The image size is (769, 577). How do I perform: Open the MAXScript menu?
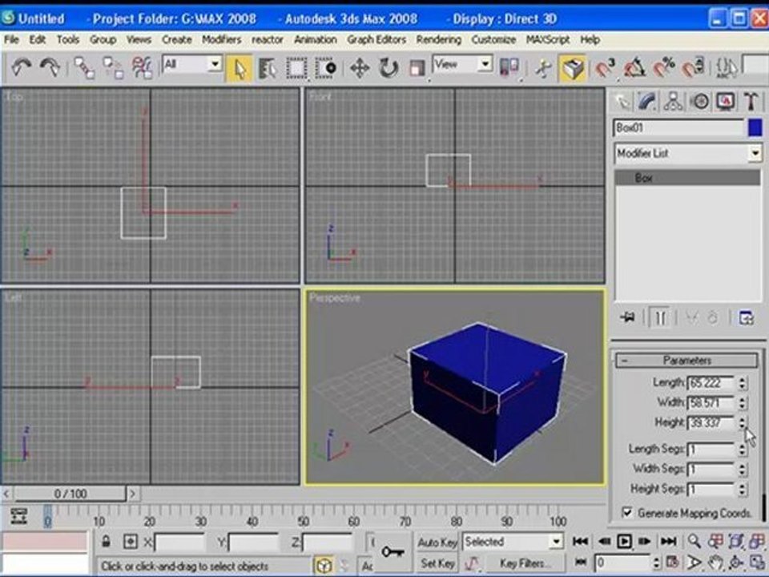pos(548,40)
